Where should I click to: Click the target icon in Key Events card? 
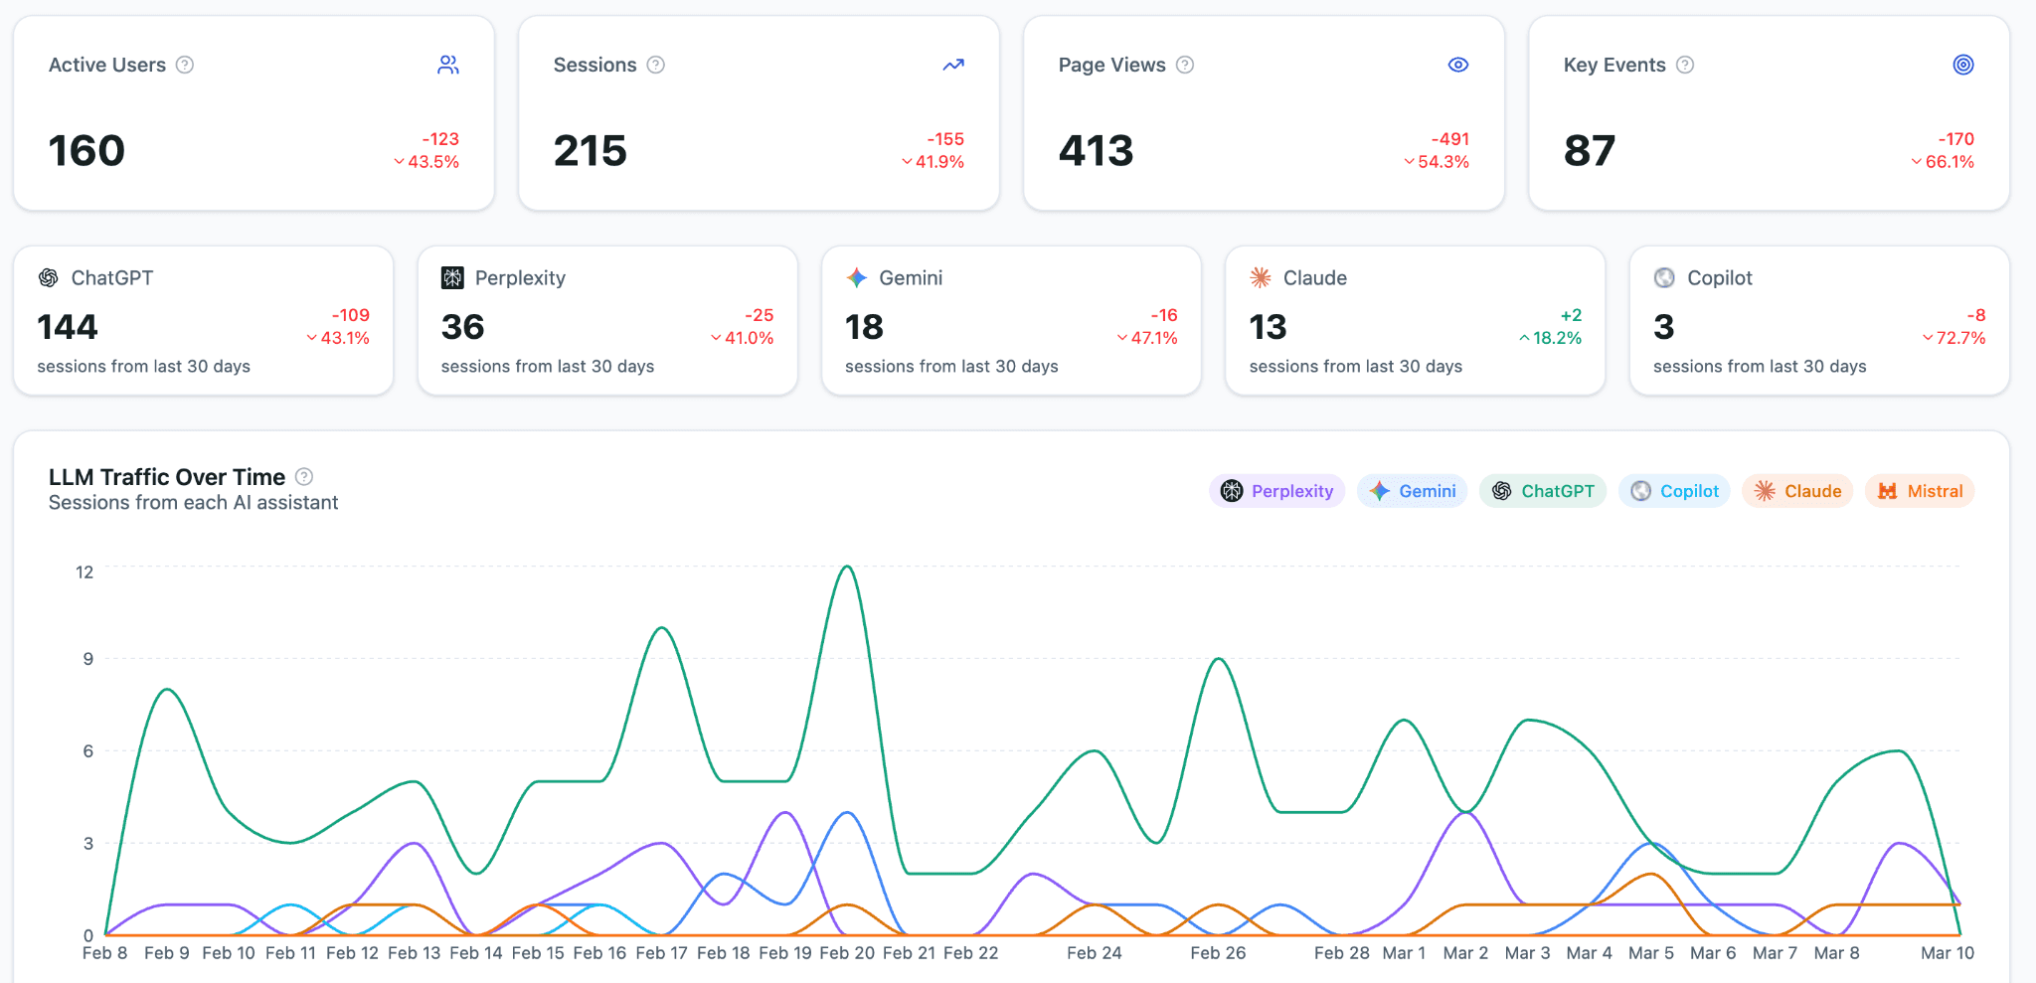pyautogui.click(x=1963, y=65)
